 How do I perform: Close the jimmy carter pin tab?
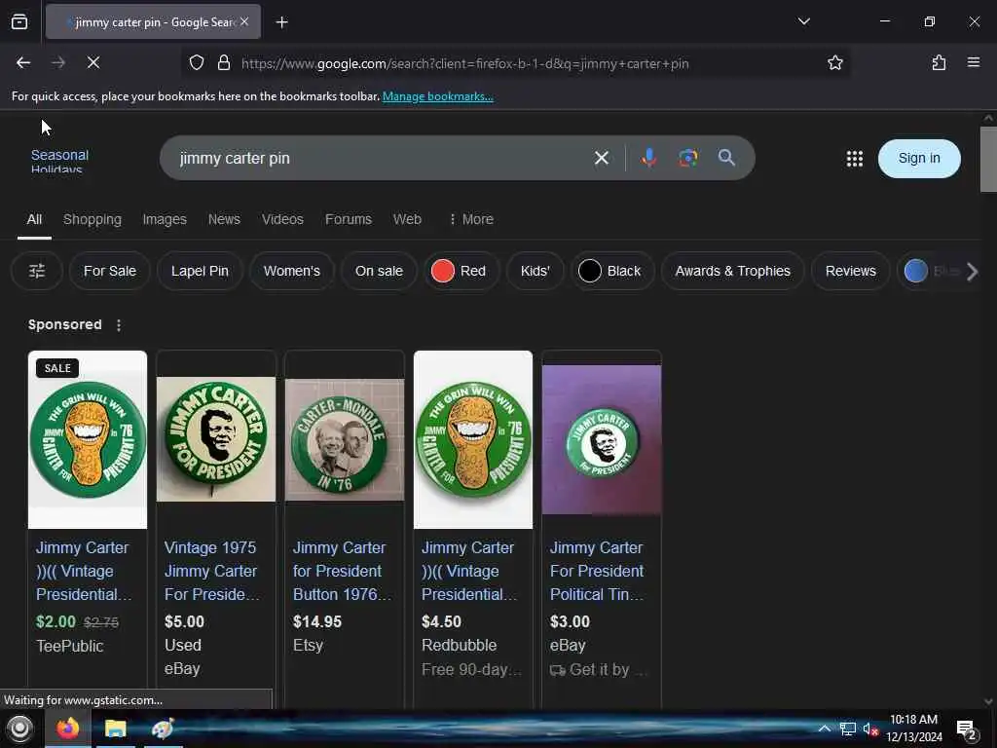click(244, 21)
